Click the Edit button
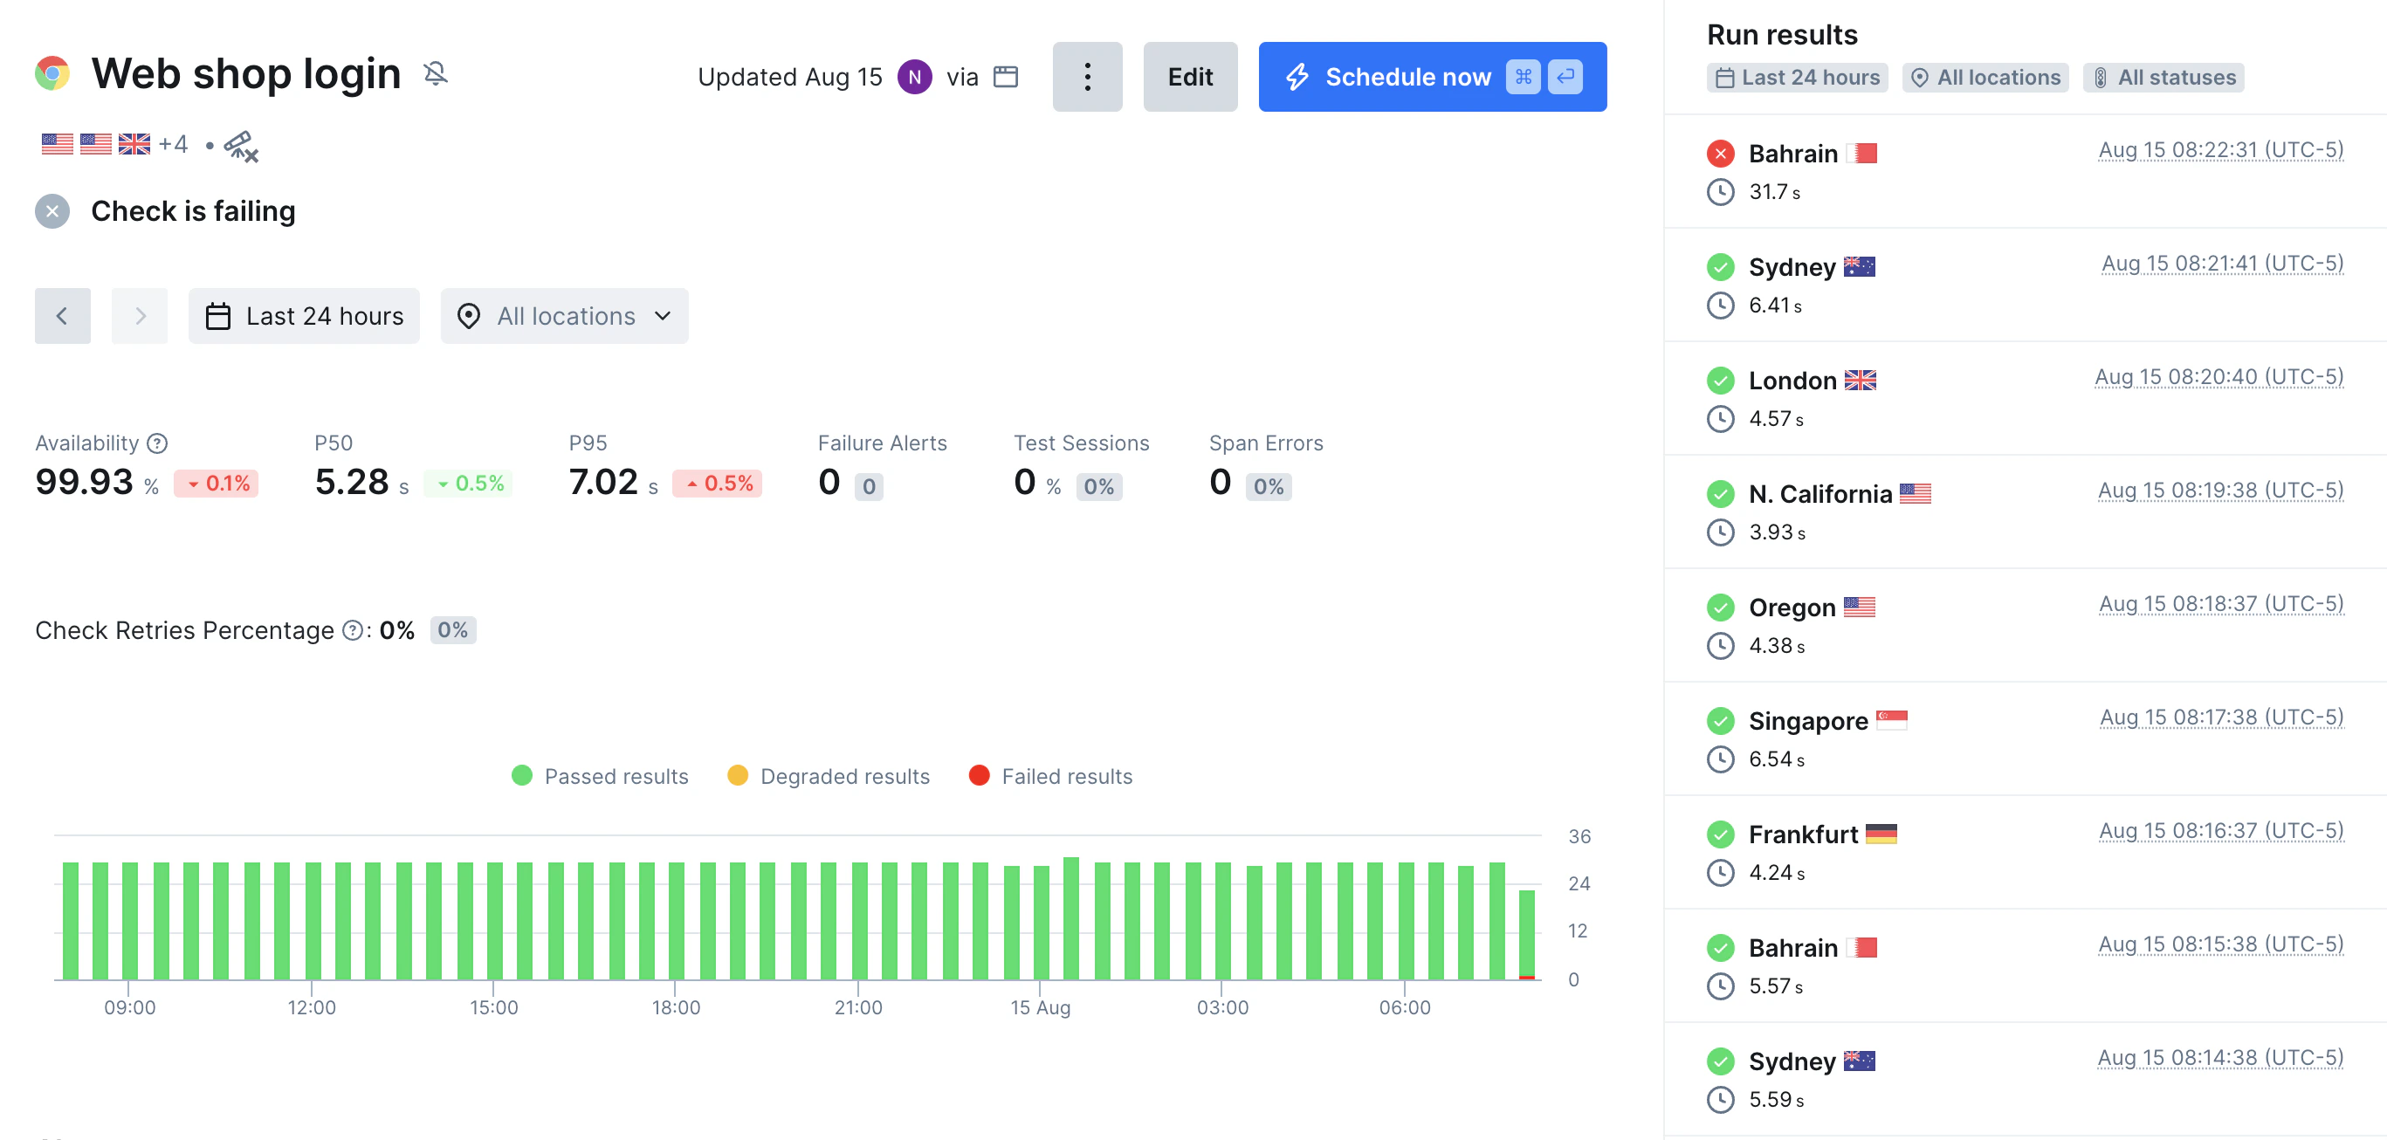 pos(1190,76)
